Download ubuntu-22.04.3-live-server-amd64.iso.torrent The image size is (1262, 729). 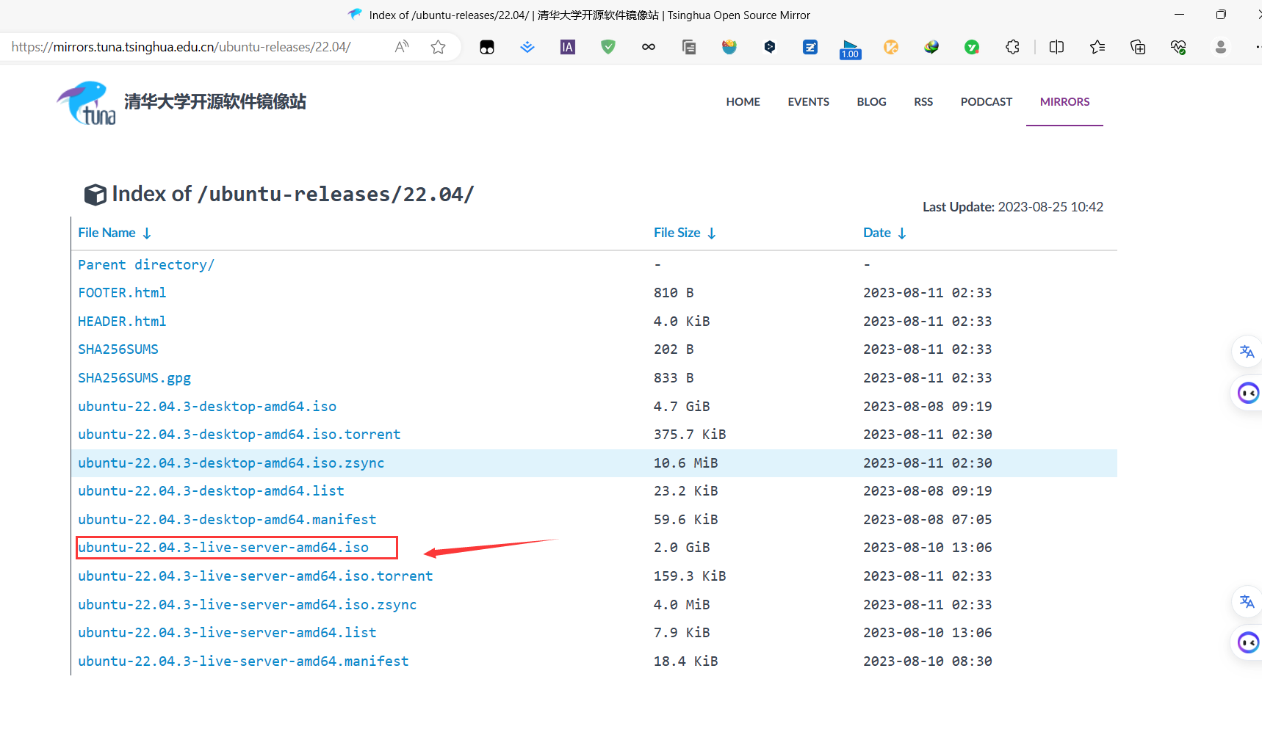pos(256,576)
